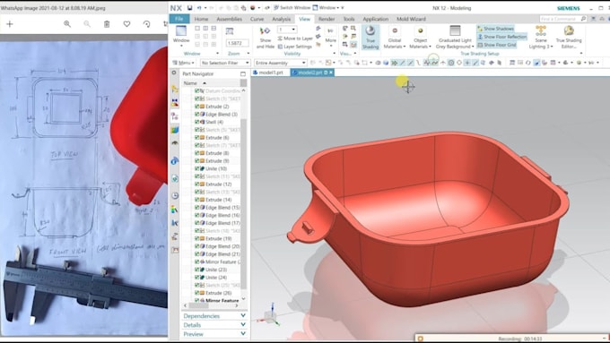This screenshot has width=610, height=343.
Task: Switch to the Analysis ribbon tab
Action: pos(282,19)
